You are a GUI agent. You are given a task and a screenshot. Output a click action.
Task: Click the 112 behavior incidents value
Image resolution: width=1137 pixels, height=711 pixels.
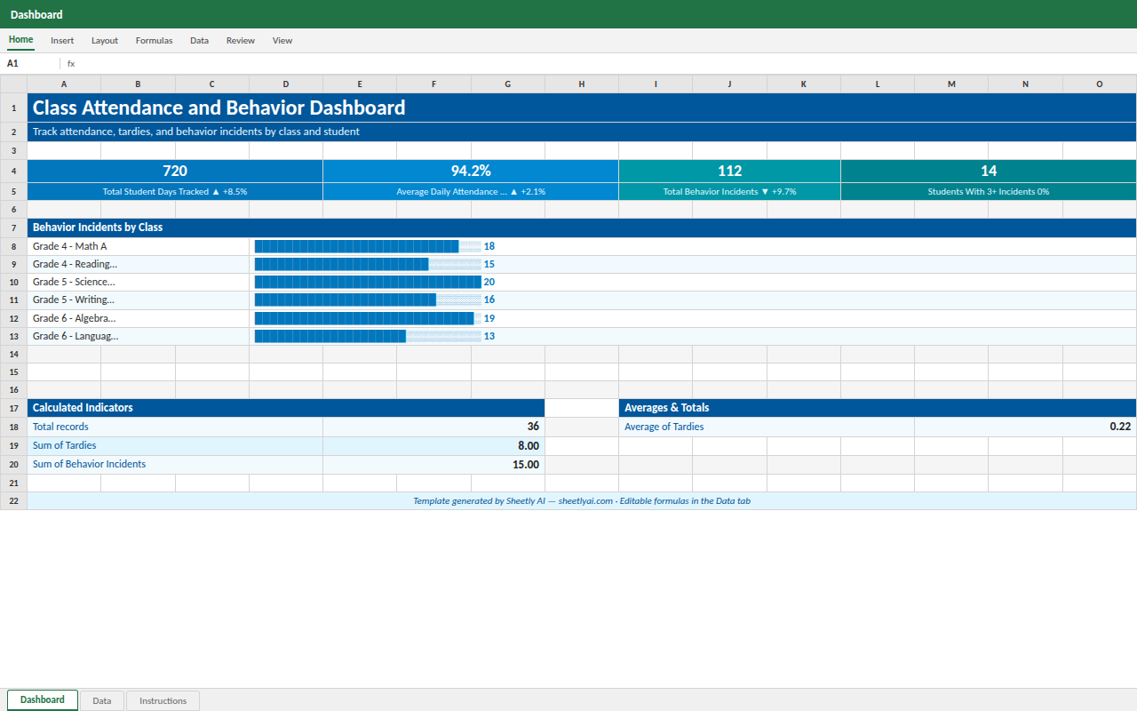coord(729,171)
